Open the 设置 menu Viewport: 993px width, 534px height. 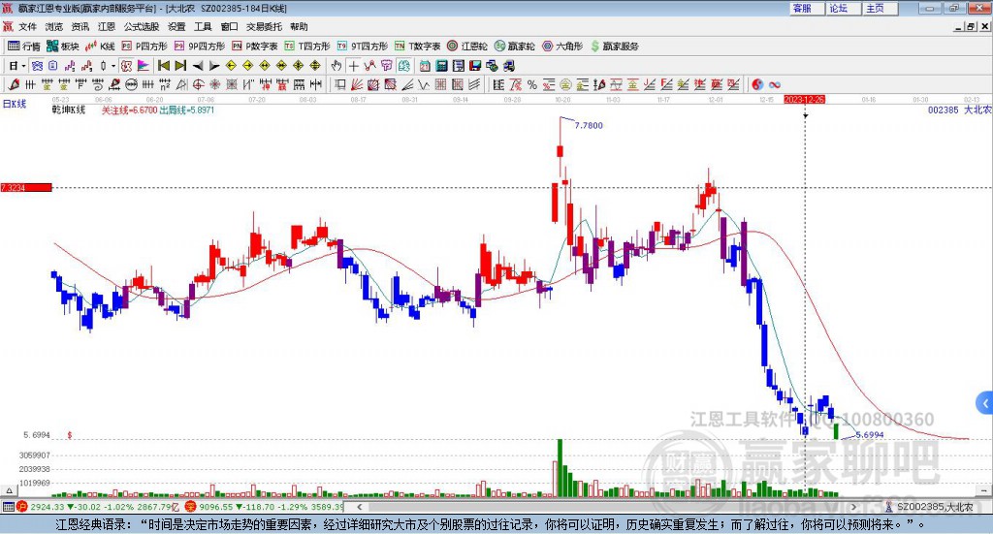click(x=176, y=26)
